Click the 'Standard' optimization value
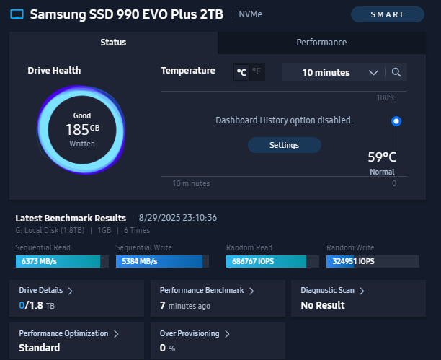 (40, 348)
